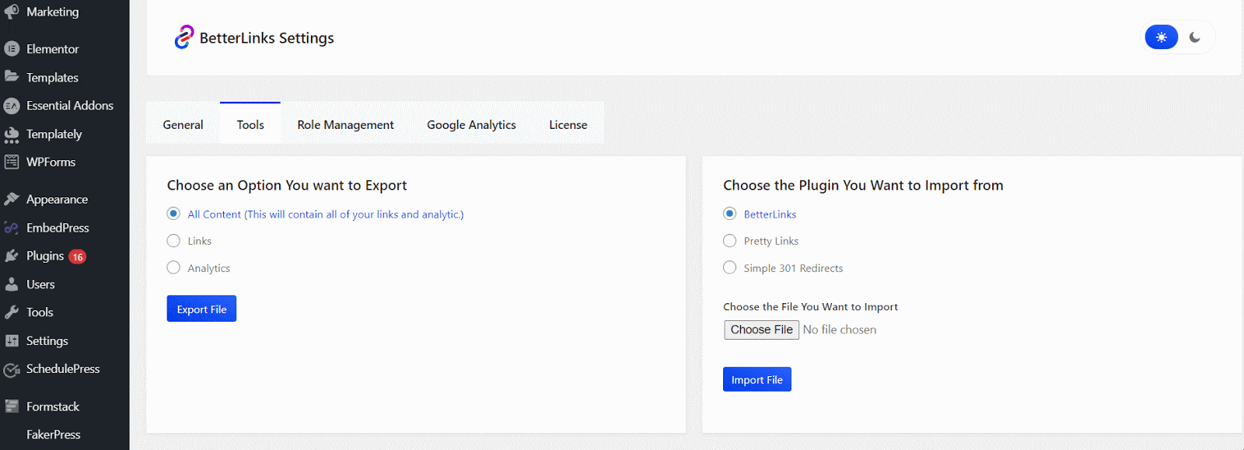Switch to Google Analytics tab

[x=471, y=124]
